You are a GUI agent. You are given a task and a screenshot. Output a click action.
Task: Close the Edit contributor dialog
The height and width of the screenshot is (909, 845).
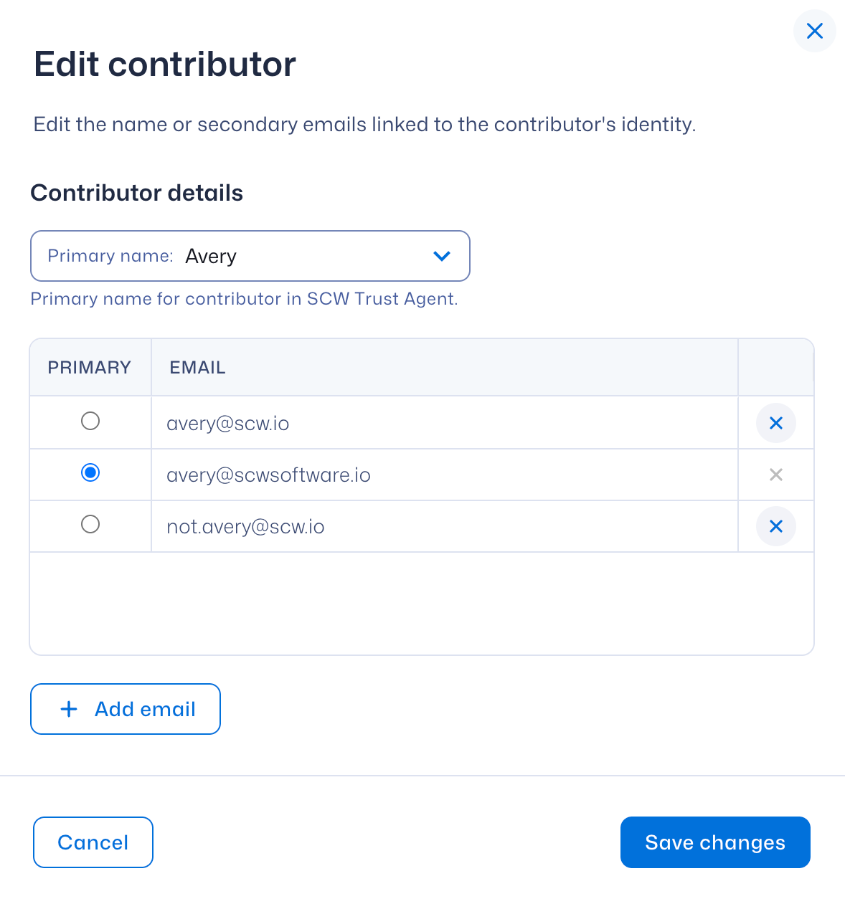coord(814,31)
